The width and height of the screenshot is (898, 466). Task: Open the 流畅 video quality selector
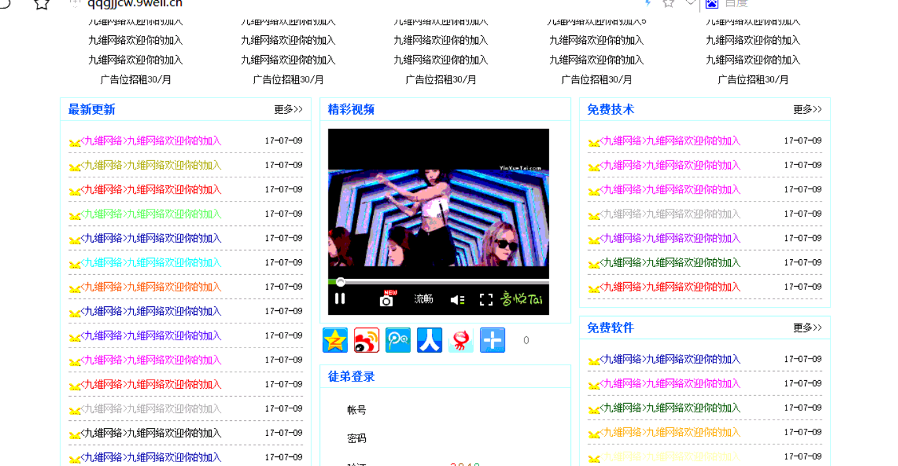(423, 299)
